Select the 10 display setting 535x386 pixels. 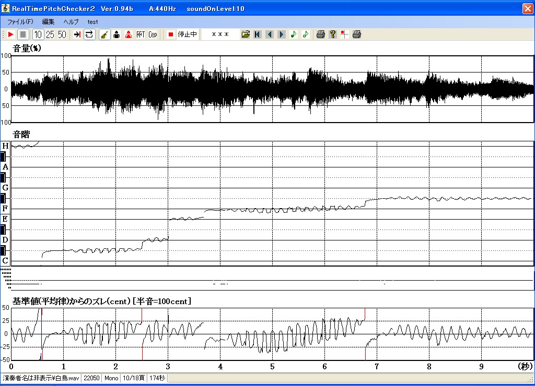click(x=38, y=34)
